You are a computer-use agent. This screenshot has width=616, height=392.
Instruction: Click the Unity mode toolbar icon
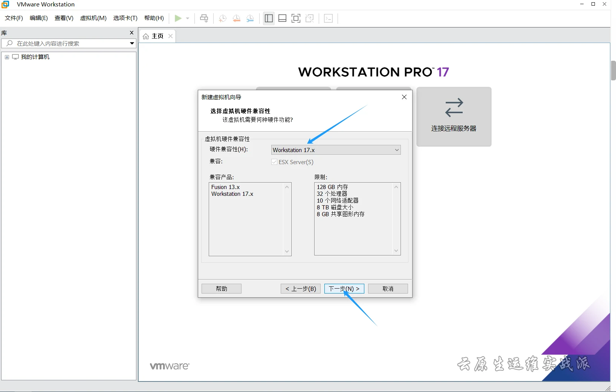pos(310,18)
